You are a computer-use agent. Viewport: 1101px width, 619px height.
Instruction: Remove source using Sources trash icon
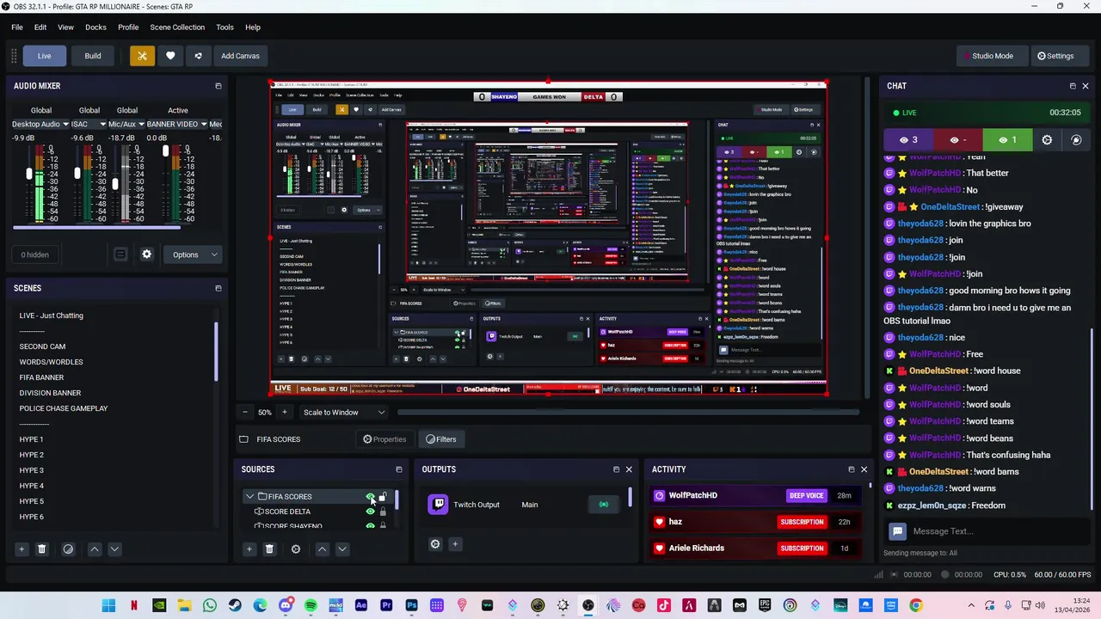tap(269, 549)
